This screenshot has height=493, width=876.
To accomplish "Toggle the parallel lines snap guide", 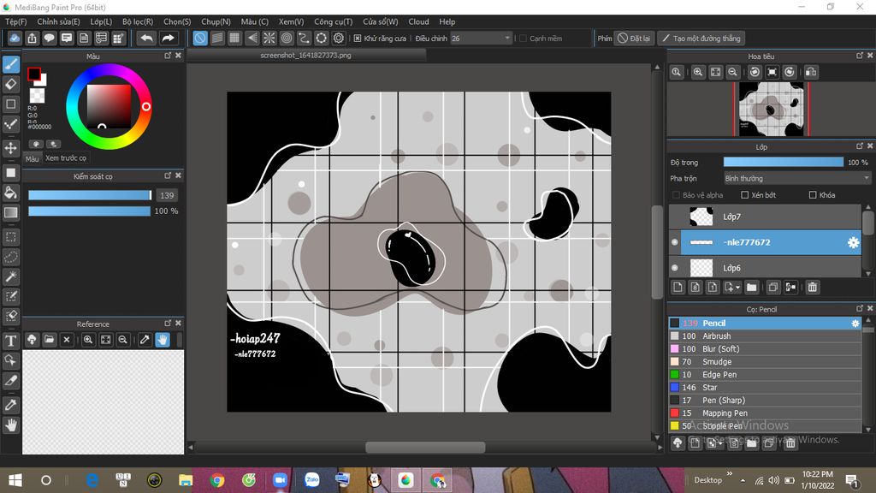I will tap(217, 38).
